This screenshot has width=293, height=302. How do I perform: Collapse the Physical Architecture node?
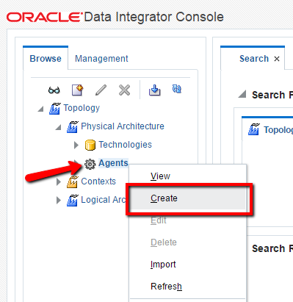click(58, 127)
